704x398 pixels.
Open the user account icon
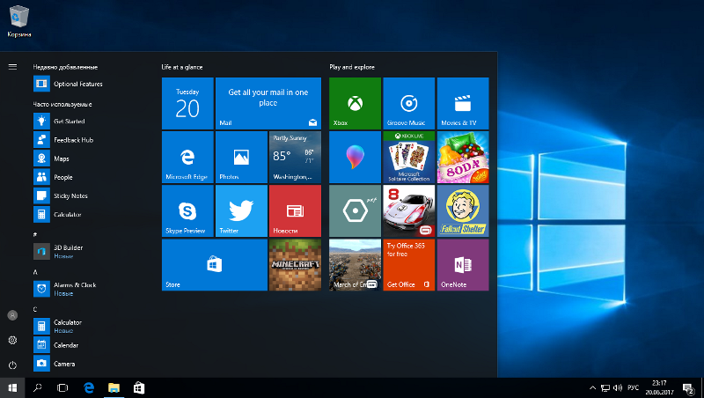[12, 315]
